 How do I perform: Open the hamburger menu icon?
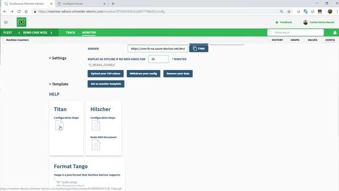[6, 22]
